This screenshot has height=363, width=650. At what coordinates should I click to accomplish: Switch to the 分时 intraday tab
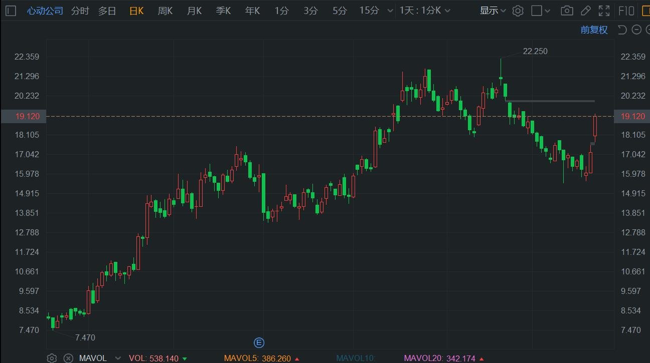(80, 11)
